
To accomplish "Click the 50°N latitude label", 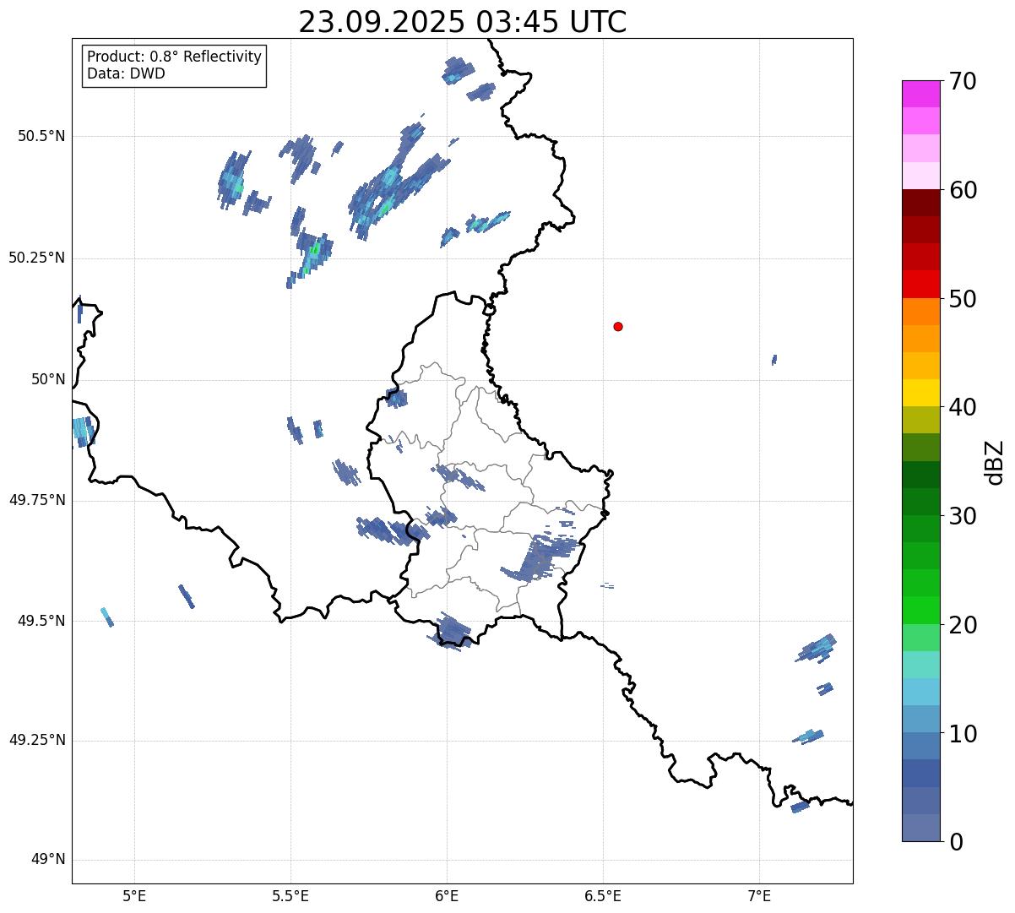I will click(48, 379).
